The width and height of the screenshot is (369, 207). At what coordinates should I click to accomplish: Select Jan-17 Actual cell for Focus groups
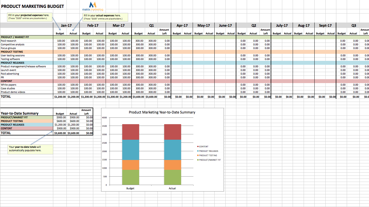(73, 48)
